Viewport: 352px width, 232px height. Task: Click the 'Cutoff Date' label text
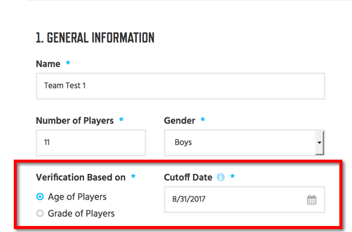[x=188, y=178]
